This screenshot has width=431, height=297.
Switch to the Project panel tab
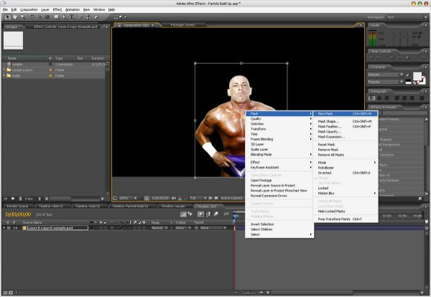[12, 27]
